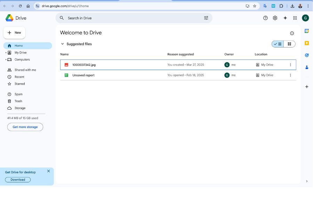Screen dimensions: 313x208
Task: Click the browser address bar URL
Action: click(x=65, y=6)
